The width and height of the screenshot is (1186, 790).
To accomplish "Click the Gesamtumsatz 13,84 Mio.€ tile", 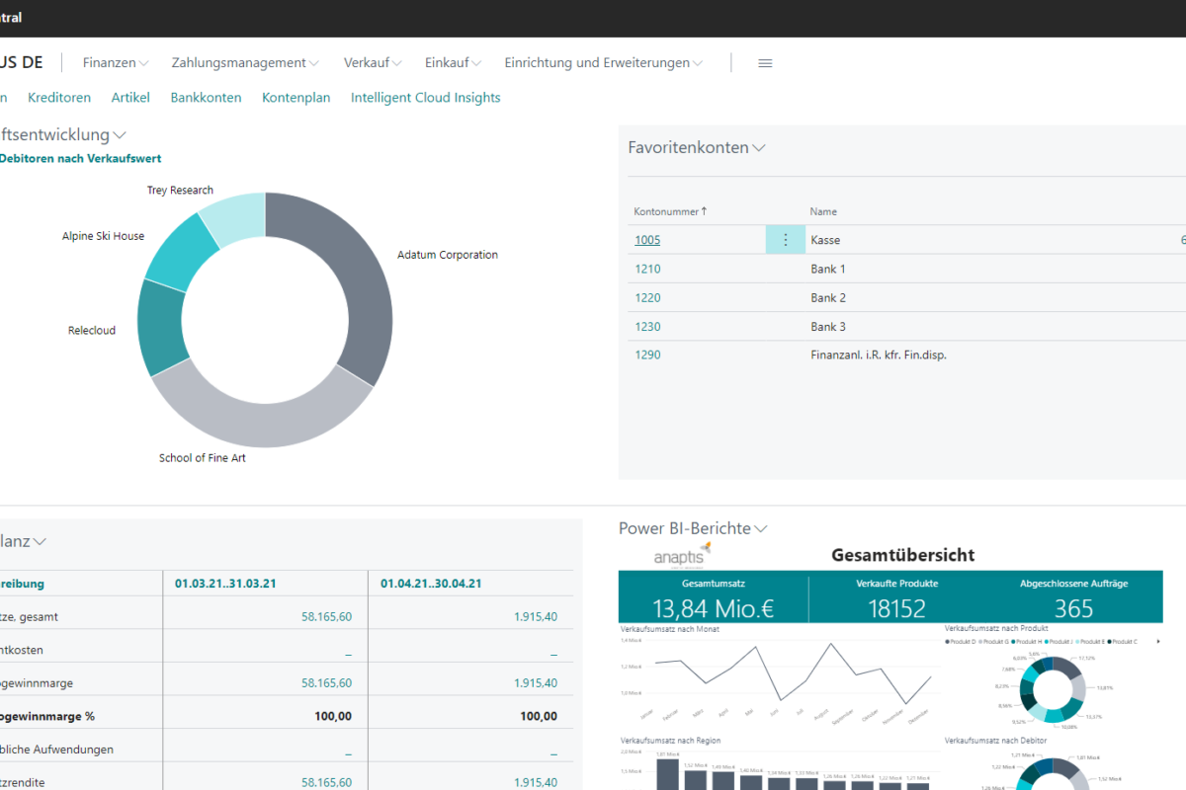I will [x=713, y=596].
